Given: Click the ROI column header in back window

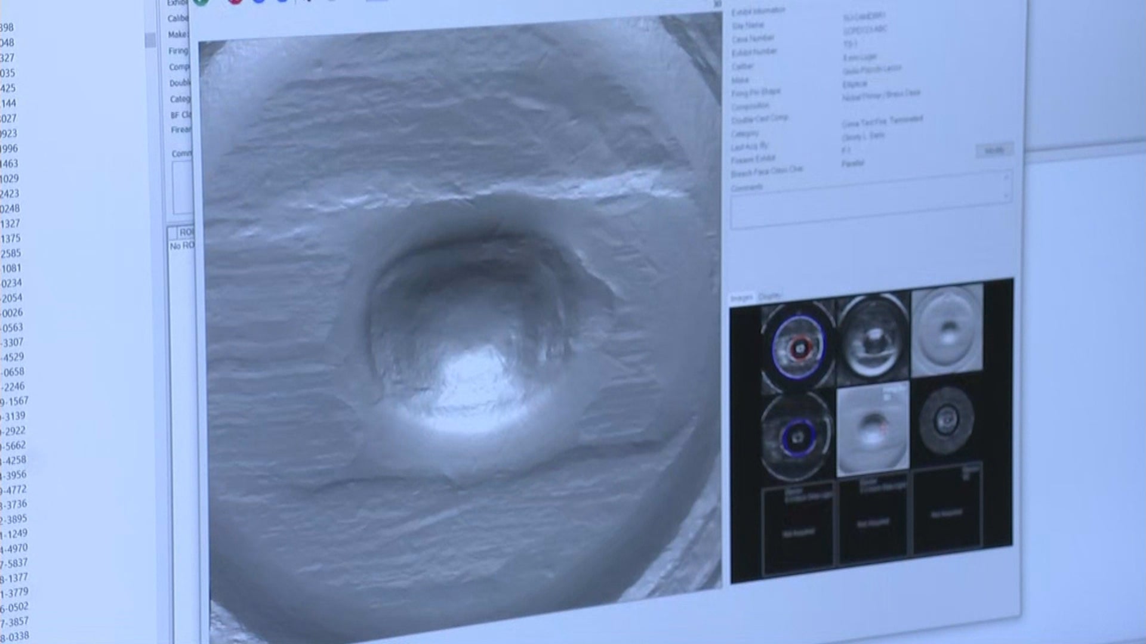Looking at the screenshot, I should tap(186, 232).
